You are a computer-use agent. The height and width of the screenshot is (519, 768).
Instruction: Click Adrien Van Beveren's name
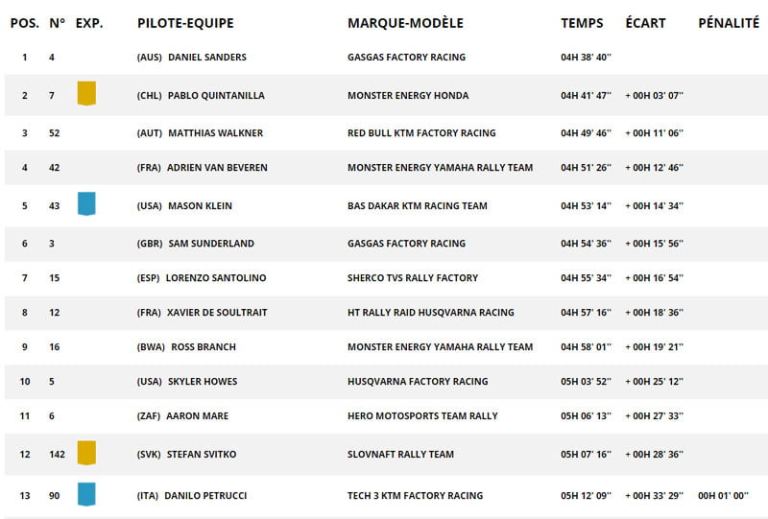pos(217,168)
